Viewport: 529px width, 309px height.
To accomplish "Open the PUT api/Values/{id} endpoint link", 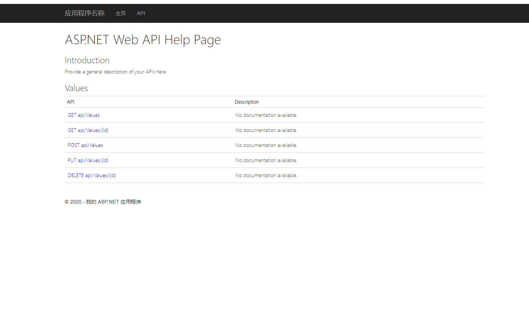I will point(88,160).
